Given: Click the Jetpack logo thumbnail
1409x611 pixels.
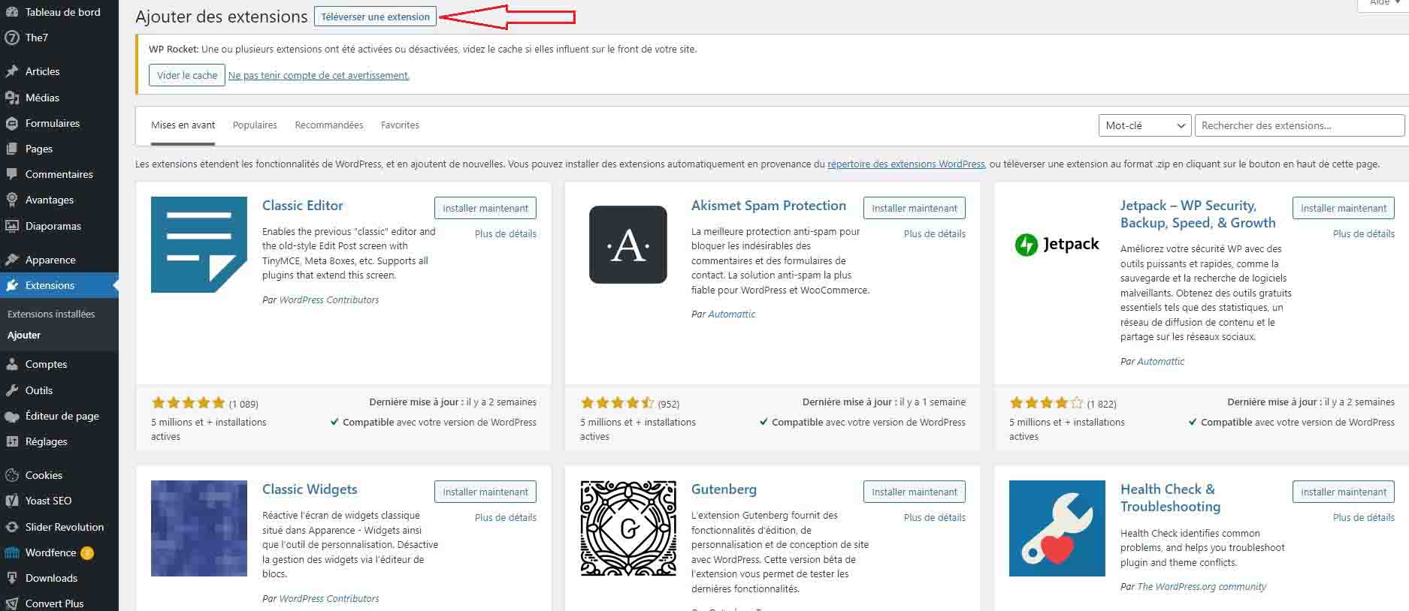Looking at the screenshot, I should pyautogui.click(x=1057, y=245).
